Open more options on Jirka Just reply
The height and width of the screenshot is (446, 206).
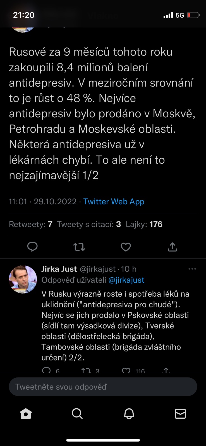tap(192, 269)
